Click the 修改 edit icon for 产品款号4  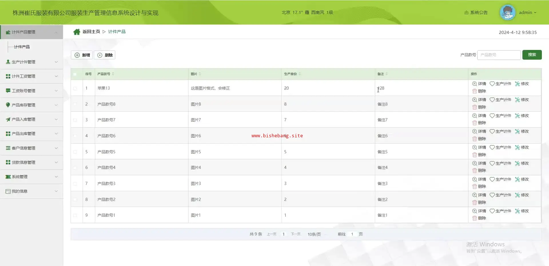tap(517, 163)
